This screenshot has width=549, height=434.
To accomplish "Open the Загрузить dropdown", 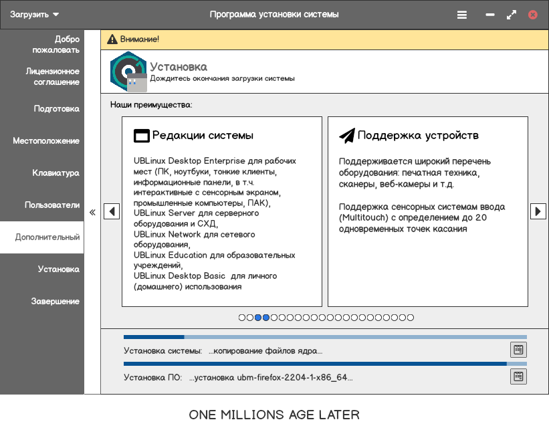I will click(34, 14).
